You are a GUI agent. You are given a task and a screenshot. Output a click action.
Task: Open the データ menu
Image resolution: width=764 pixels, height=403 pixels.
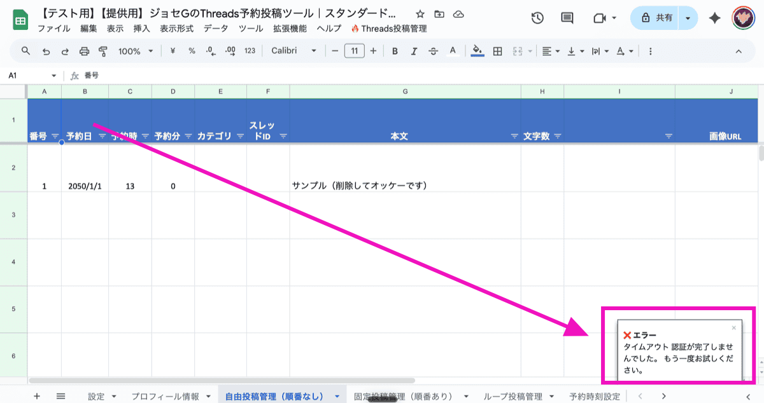[x=215, y=28]
